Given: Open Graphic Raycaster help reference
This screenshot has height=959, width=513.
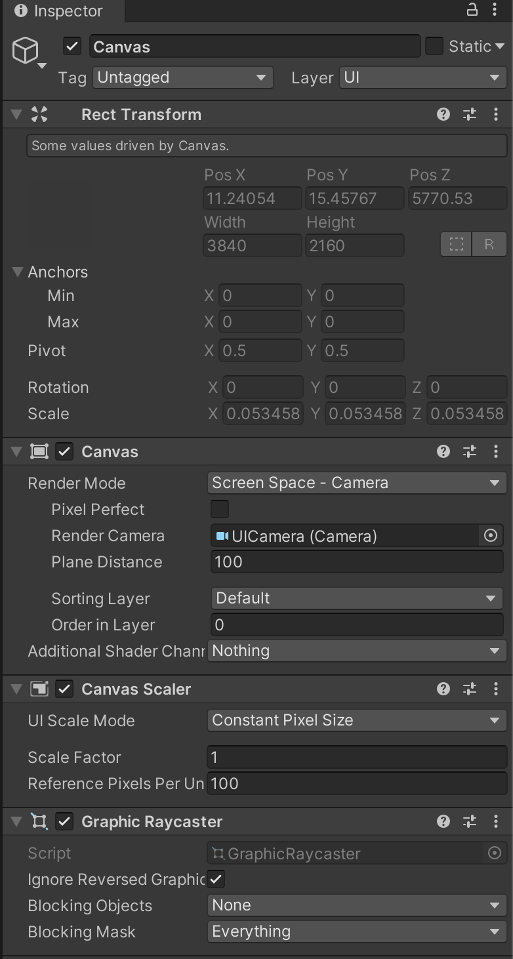Looking at the screenshot, I should pyautogui.click(x=443, y=821).
